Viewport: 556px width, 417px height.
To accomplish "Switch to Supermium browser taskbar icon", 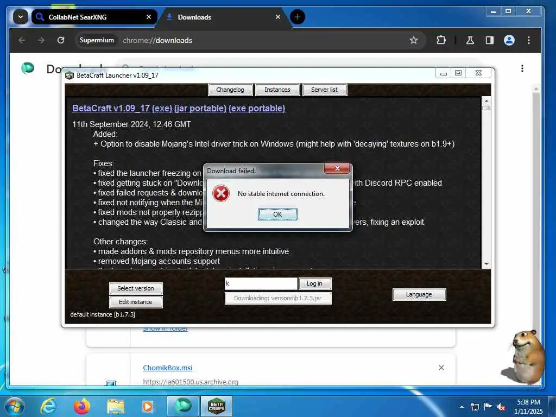I will coord(182,406).
